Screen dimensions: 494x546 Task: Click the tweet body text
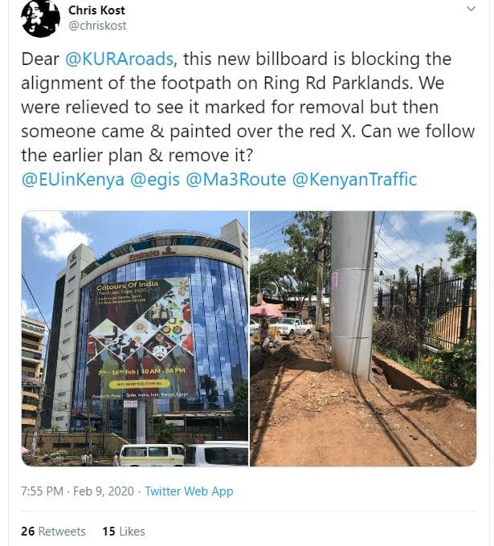point(247,108)
